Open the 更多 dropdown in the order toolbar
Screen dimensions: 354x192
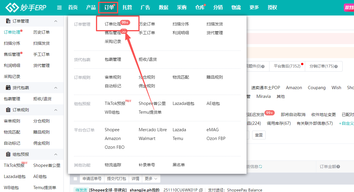[x=151, y=179]
